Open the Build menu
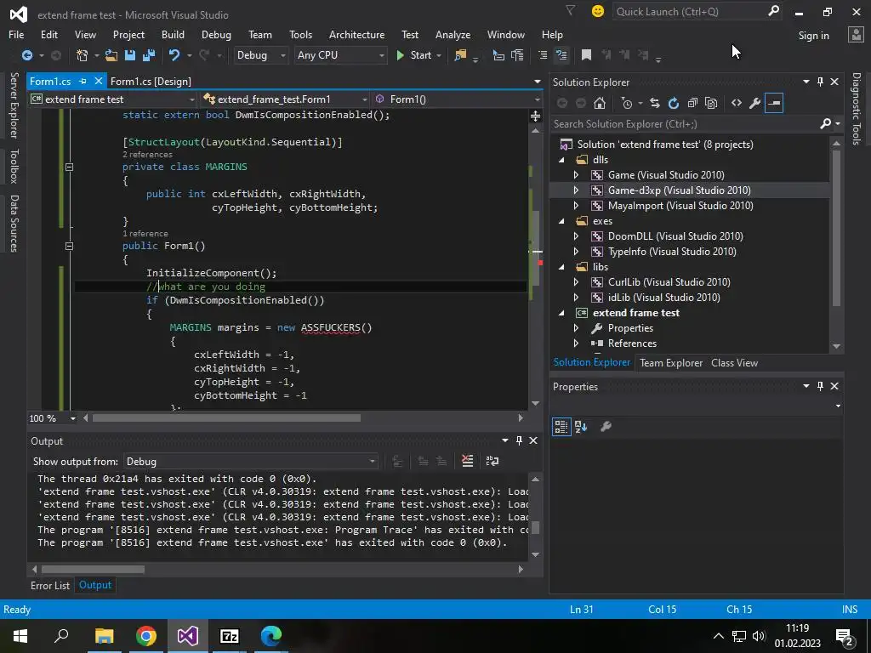This screenshot has height=653, width=871. tap(173, 34)
